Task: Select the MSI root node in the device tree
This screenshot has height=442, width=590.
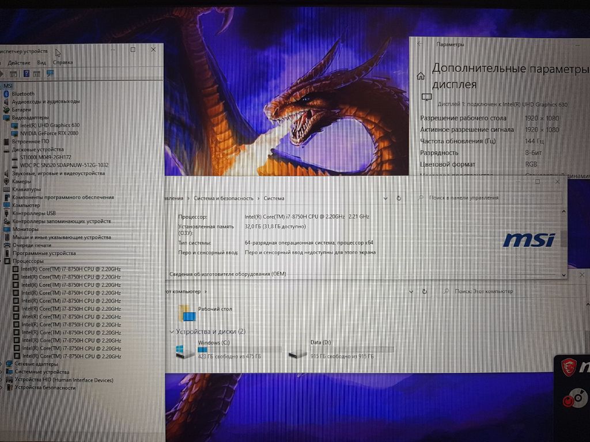Action: click(8, 86)
